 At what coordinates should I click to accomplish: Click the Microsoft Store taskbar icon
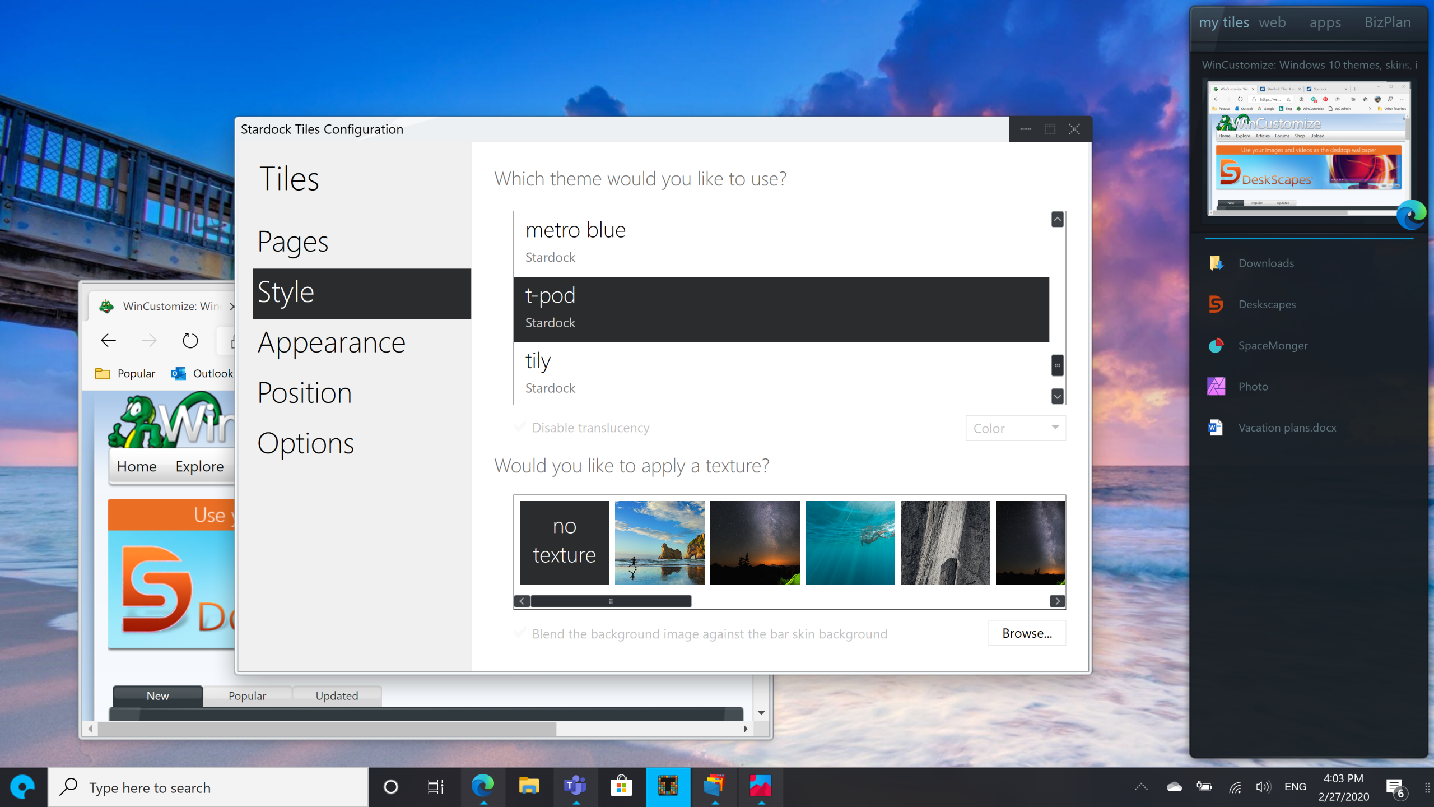[621, 787]
